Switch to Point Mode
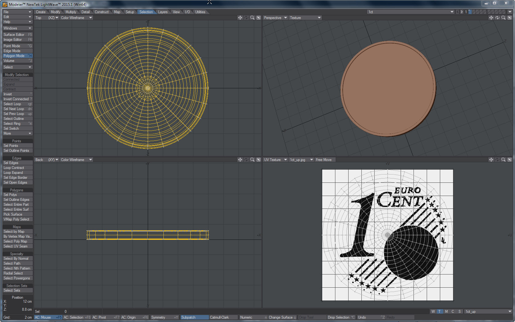 point(17,46)
